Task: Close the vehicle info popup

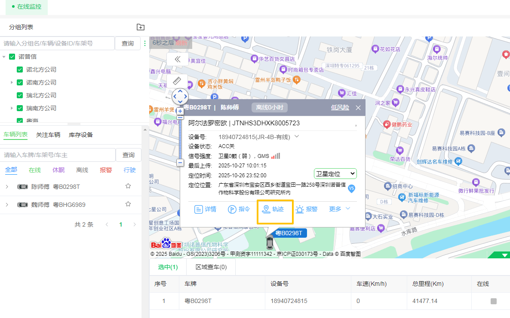Action: tap(358, 108)
